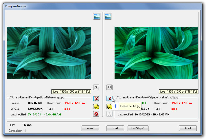
Task: Abort the image comparison
Action: tap(188, 128)
